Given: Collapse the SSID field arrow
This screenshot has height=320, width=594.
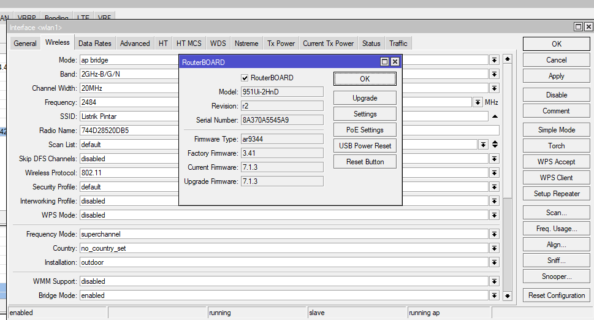Looking at the screenshot, I should [x=495, y=116].
